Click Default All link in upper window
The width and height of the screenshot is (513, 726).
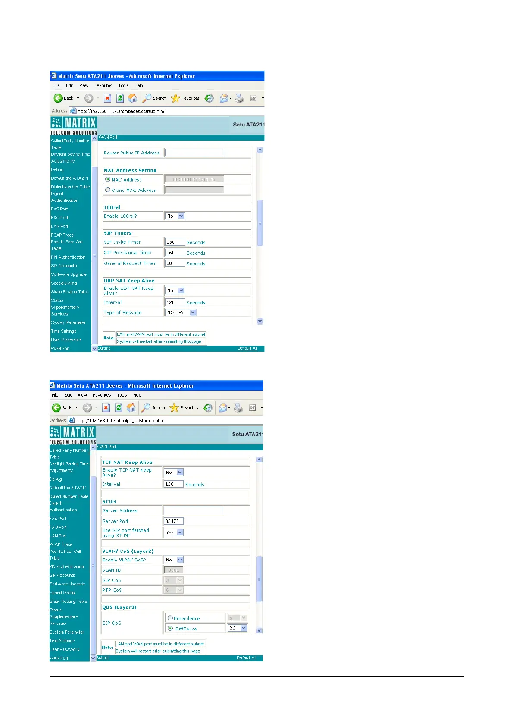click(247, 348)
